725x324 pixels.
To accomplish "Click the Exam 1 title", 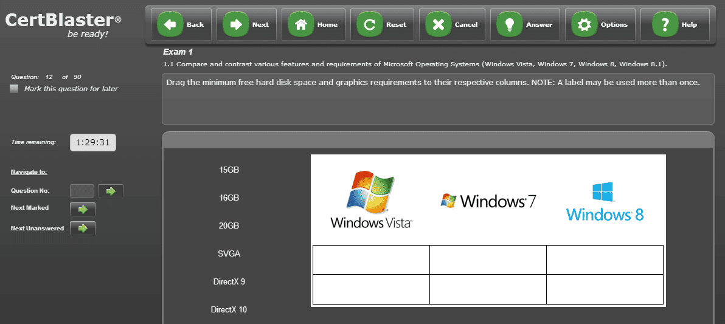I will tap(178, 52).
